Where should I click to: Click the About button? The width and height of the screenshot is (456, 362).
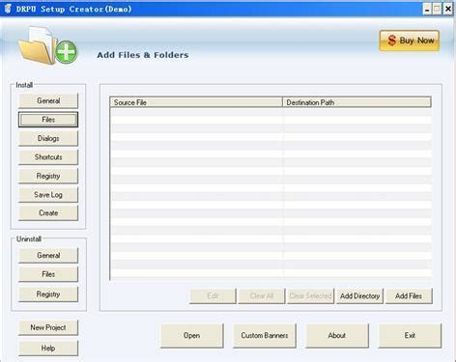tap(337, 336)
